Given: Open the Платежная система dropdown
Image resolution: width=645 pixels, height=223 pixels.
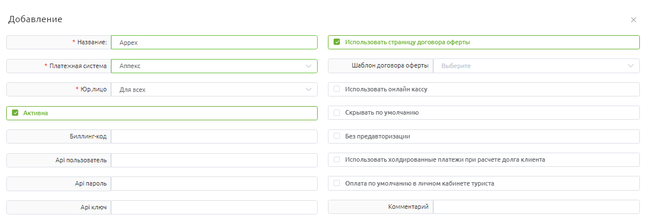Looking at the screenshot, I should tap(214, 66).
